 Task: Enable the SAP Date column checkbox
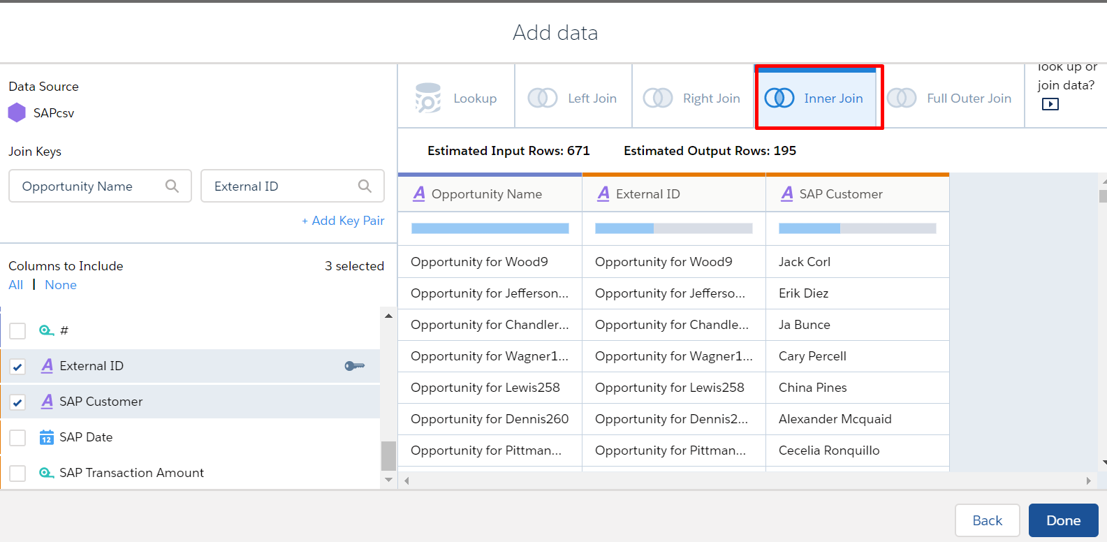tap(17, 438)
